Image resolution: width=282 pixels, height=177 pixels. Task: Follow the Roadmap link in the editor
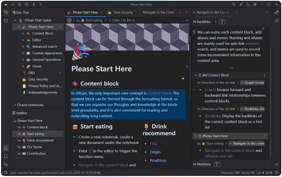tap(158, 160)
